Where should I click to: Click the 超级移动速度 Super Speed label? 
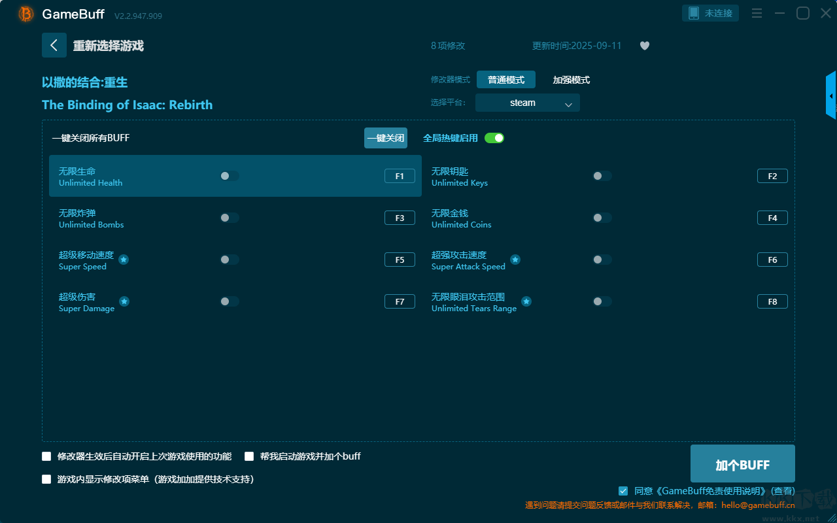point(86,260)
